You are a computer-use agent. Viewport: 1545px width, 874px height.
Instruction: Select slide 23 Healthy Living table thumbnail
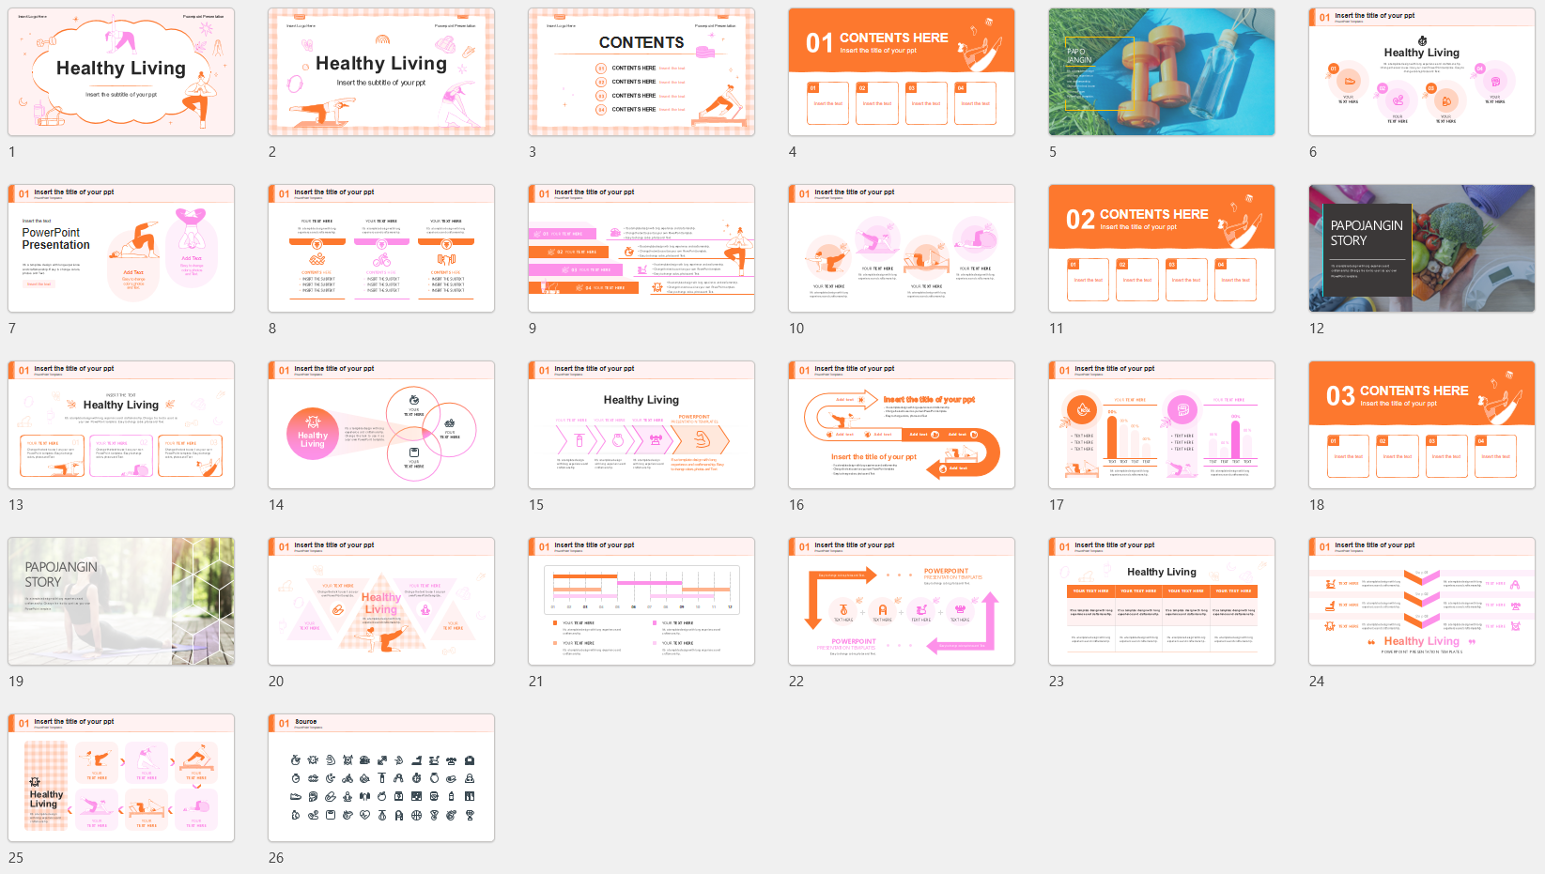[x=1162, y=602]
